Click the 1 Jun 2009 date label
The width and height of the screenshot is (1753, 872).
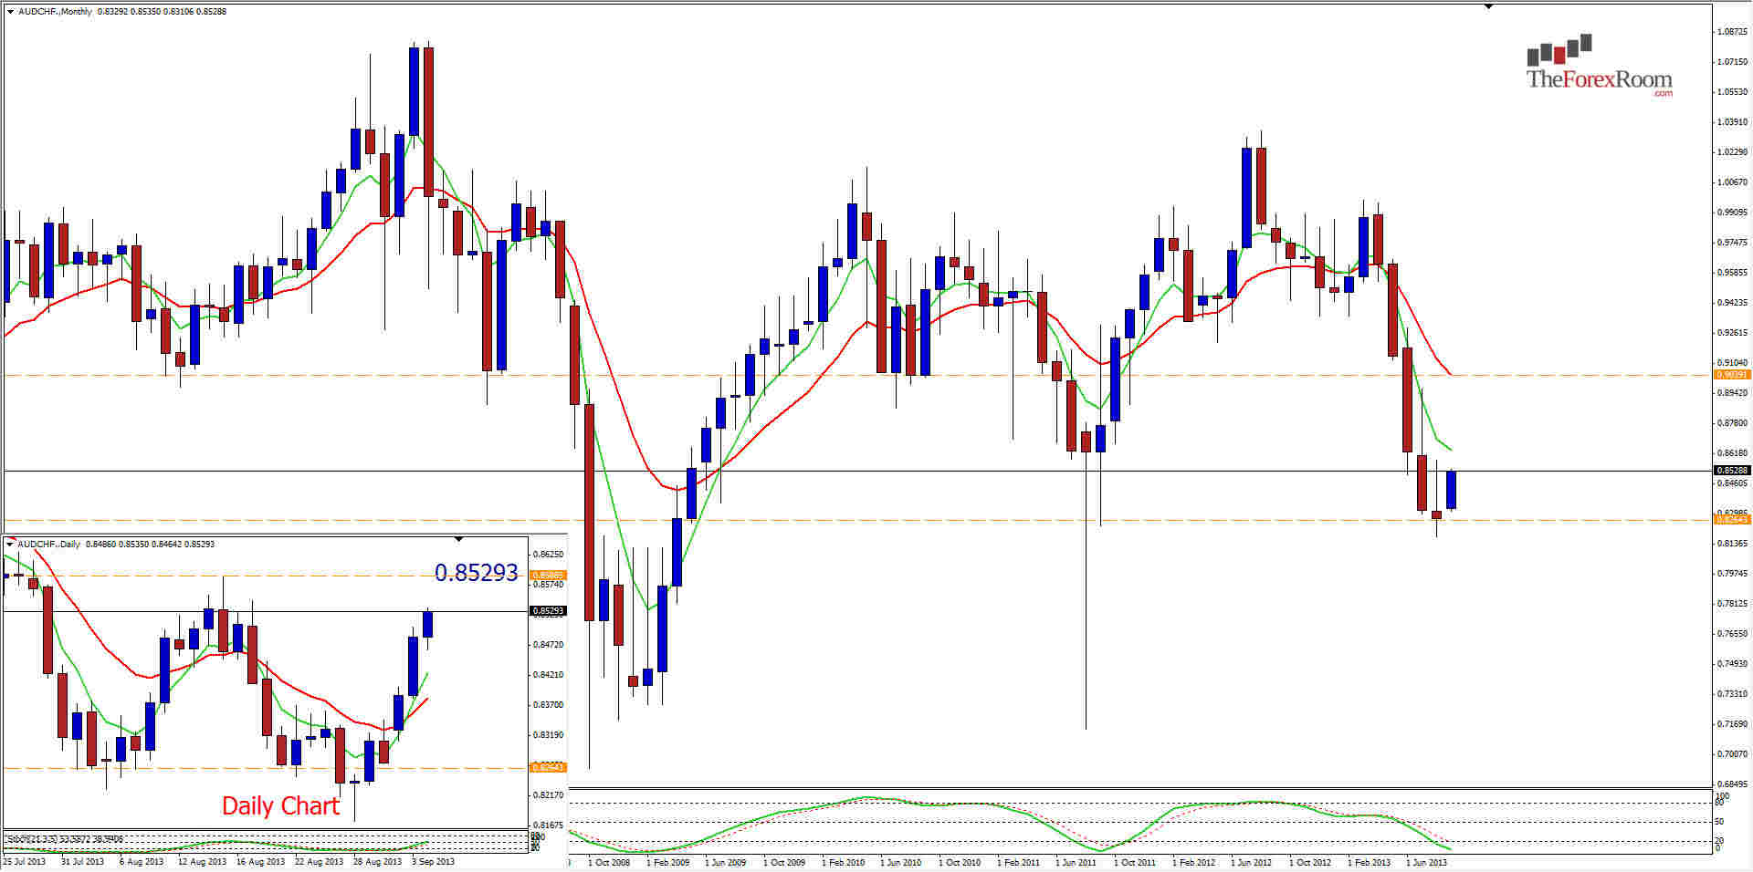coord(726,862)
